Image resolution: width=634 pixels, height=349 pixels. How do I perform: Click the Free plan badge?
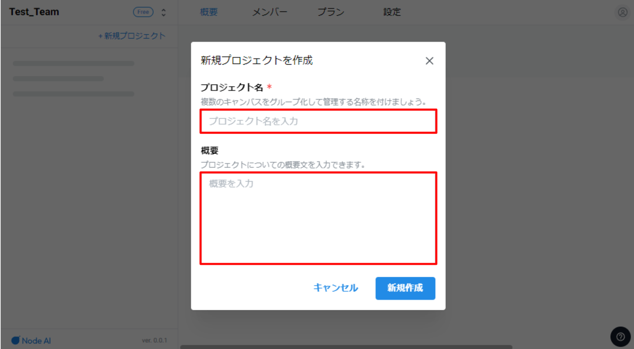pyautogui.click(x=143, y=12)
